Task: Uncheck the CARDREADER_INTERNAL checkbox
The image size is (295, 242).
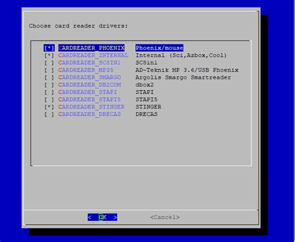Action: [x=49, y=56]
